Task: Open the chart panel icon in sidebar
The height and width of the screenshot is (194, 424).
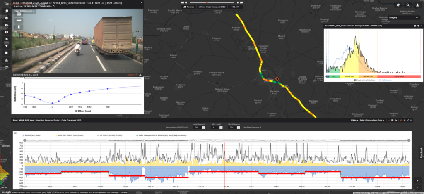Action: tap(7, 39)
